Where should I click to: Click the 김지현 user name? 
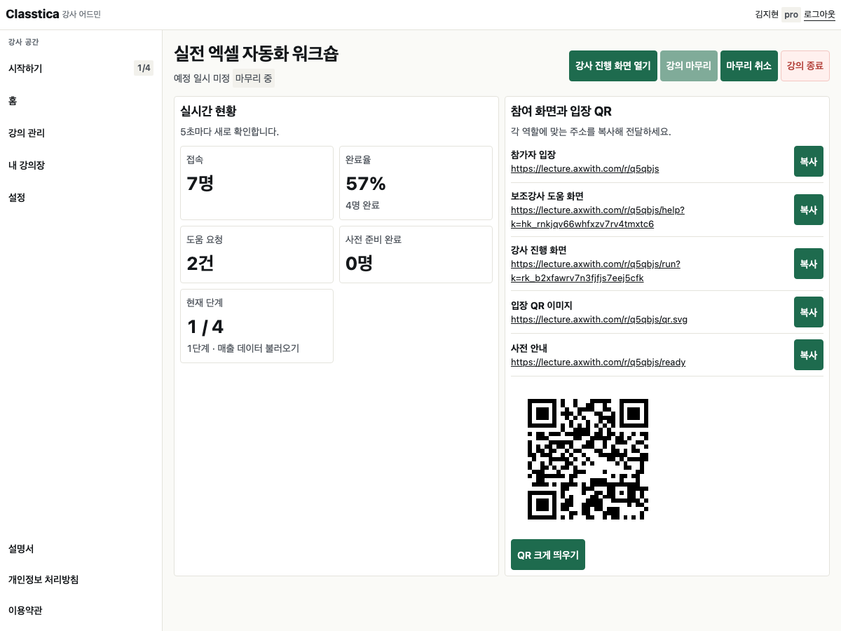tap(767, 14)
